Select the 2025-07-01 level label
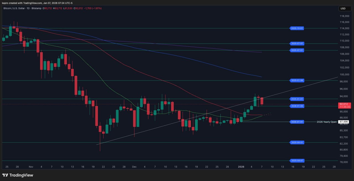This screenshot has width=354, height=181. pyautogui.click(x=297, y=50)
